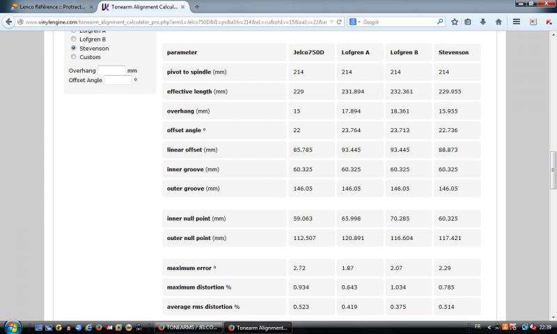557x334 pixels.
Task: Select the Tonearm Alignment Calculator tab
Action: pos(144,7)
